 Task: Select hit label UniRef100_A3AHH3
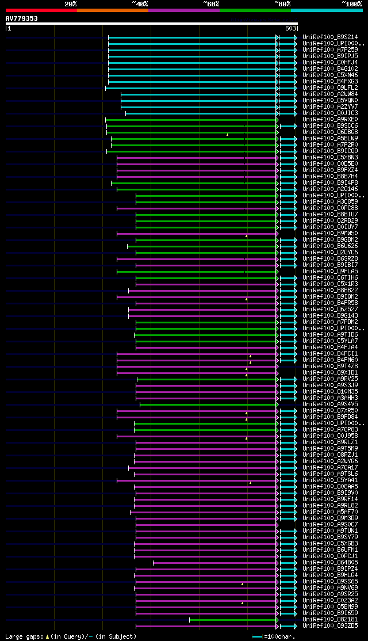click(x=330, y=398)
